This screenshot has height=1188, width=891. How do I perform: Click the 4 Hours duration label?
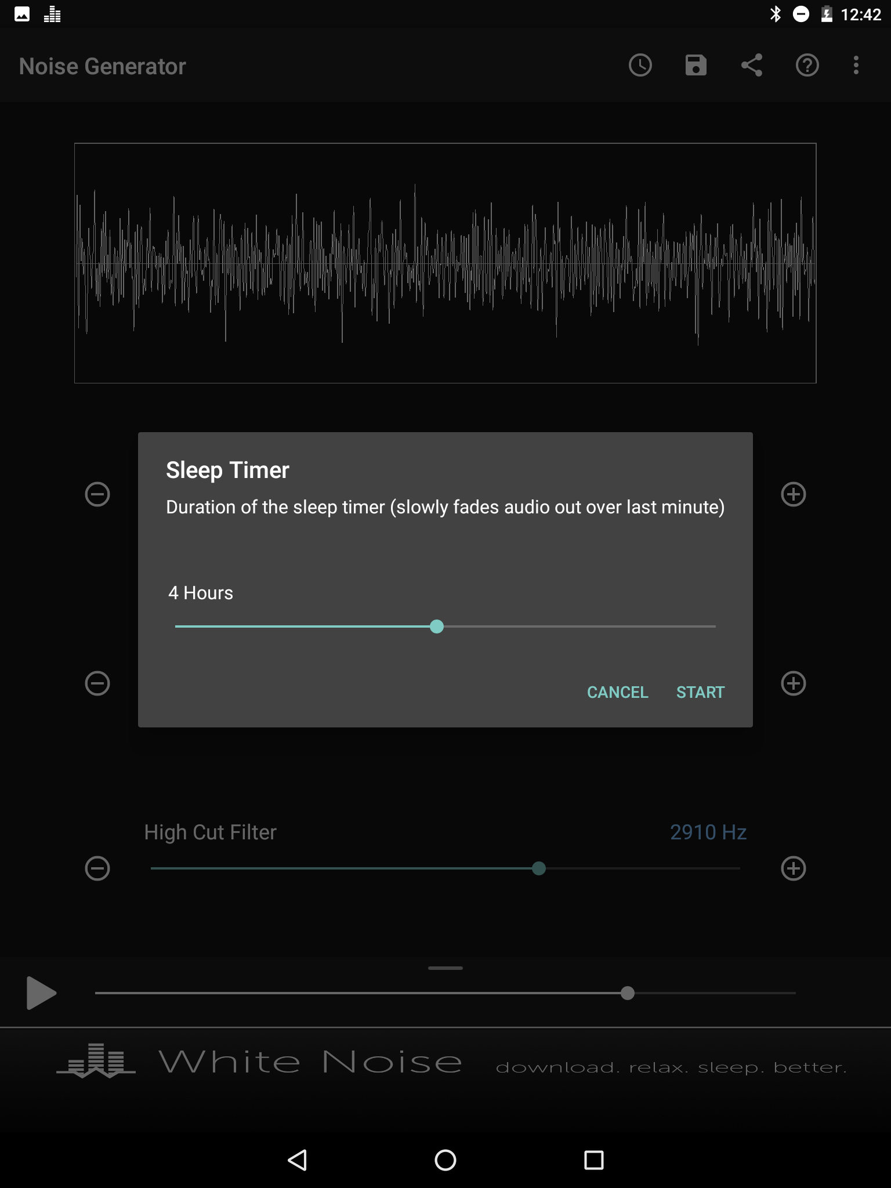click(x=201, y=593)
